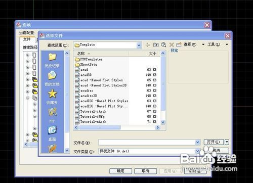This screenshot has height=183, width=253.
Task: Open the History (历史记录) shortcut
Action: coord(52,60)
